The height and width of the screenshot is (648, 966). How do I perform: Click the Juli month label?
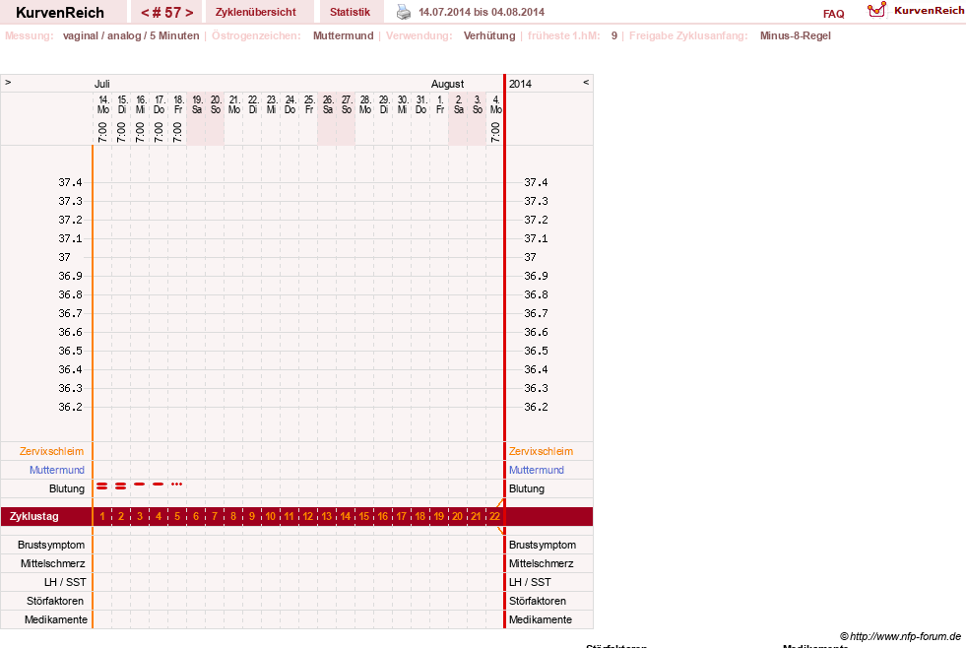pos(102,84)
